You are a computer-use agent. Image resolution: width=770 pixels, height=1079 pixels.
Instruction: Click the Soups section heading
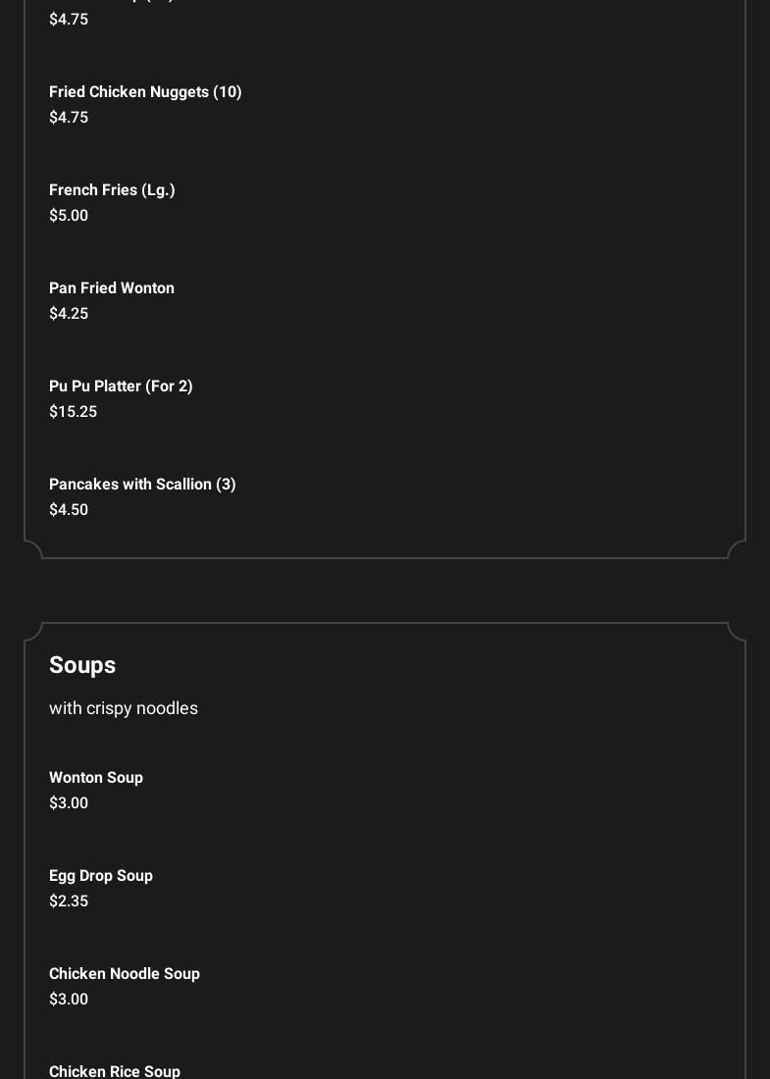click(x=82, y=665)
